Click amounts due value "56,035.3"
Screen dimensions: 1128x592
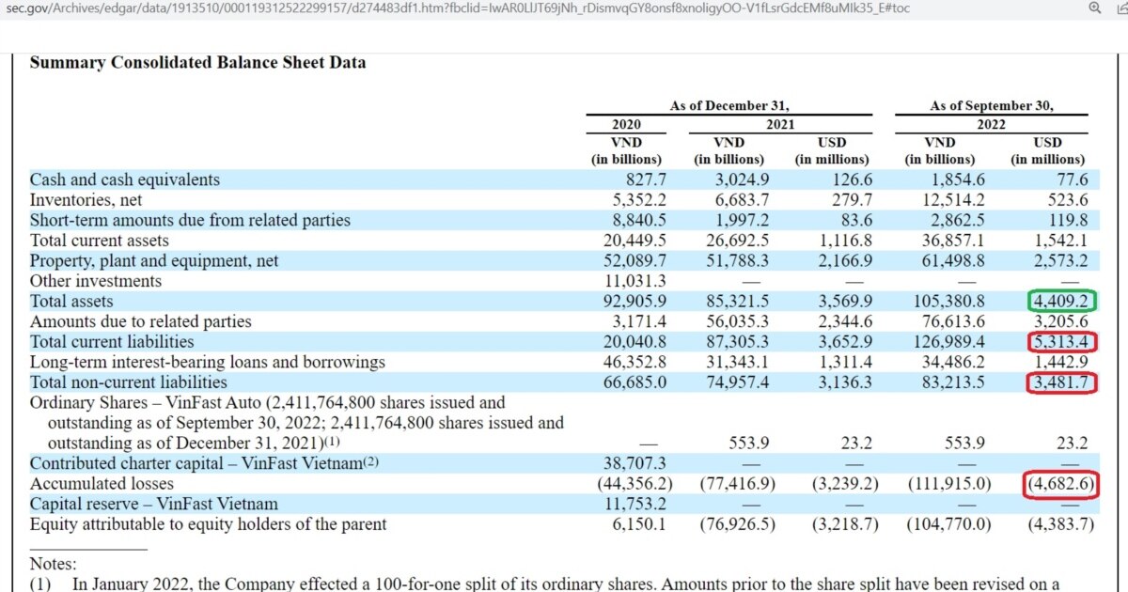[x=737, y=321]
